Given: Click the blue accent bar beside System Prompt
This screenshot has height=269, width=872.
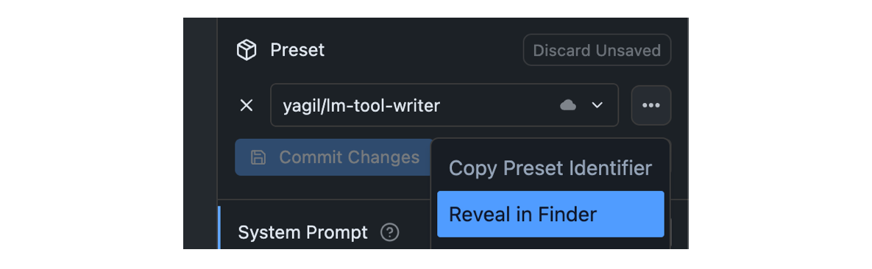Looking at the screenshot, I should (x=219, y=227).
